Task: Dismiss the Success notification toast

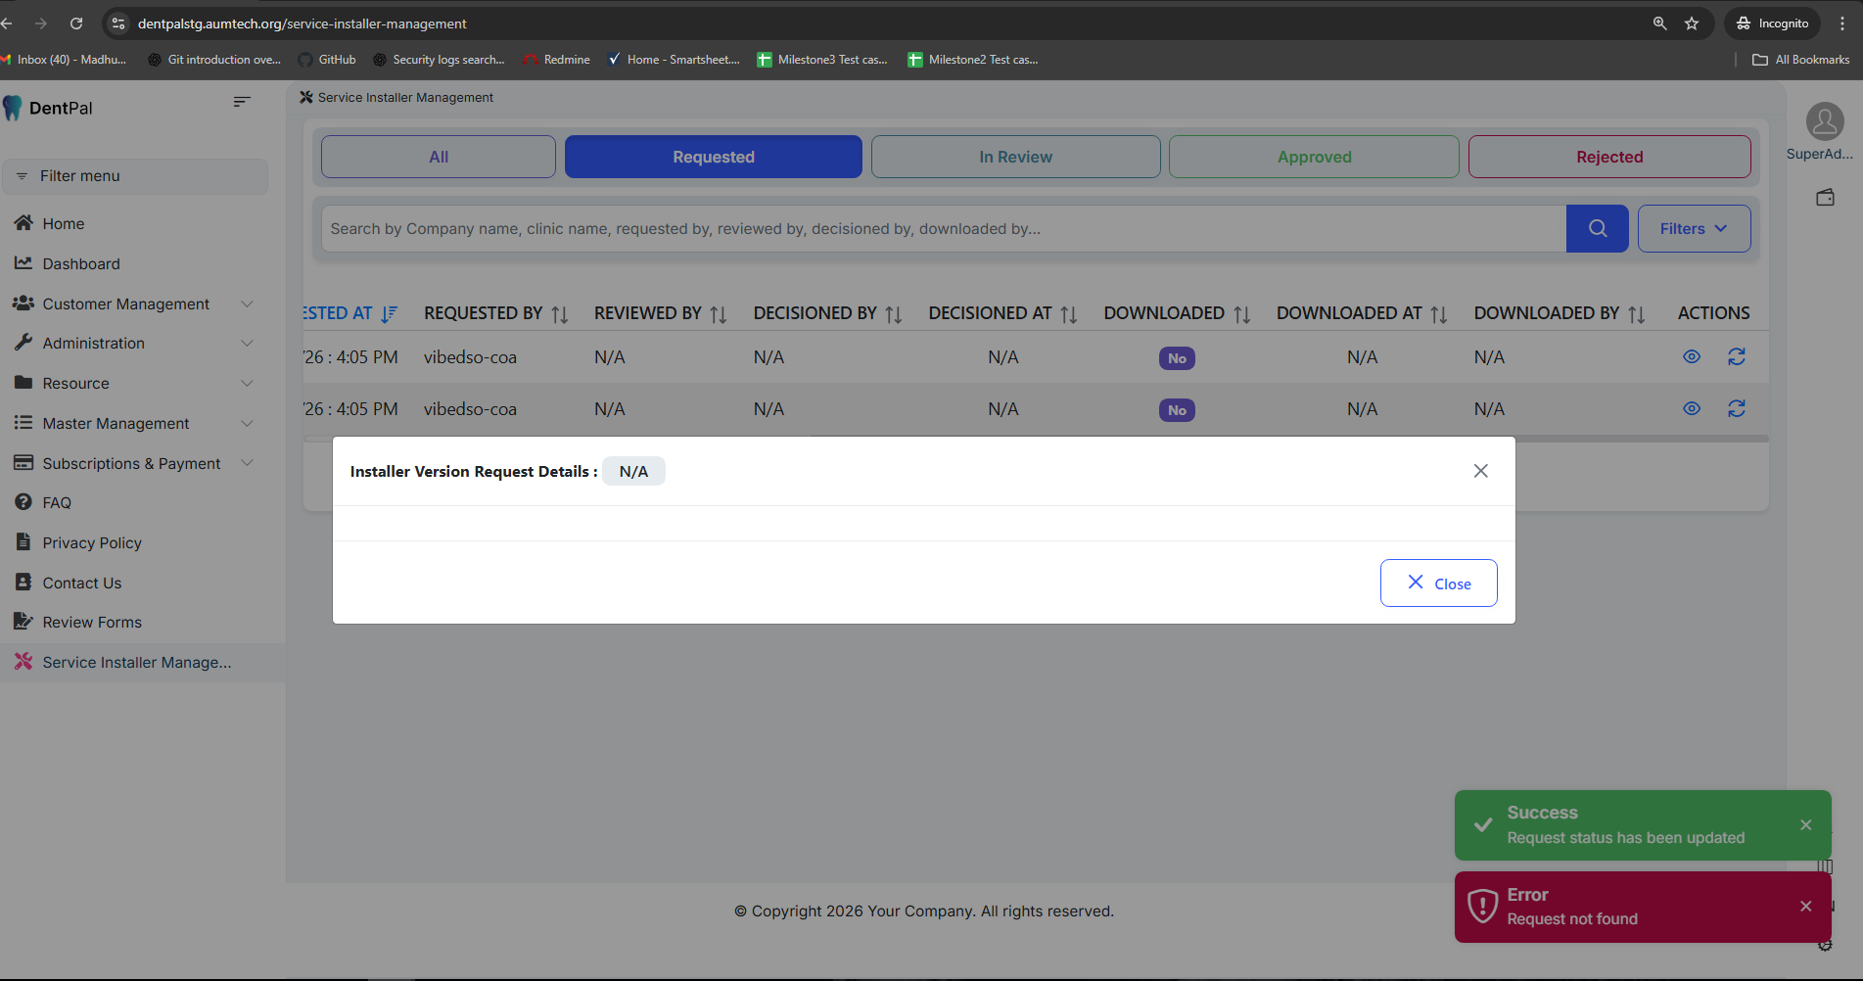Action: click(x=1805, y=825)
